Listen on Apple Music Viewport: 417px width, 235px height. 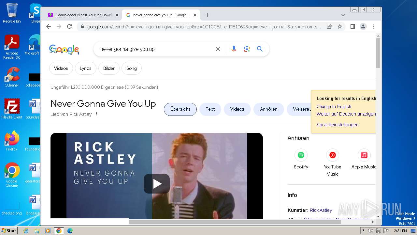pos(364,159)
